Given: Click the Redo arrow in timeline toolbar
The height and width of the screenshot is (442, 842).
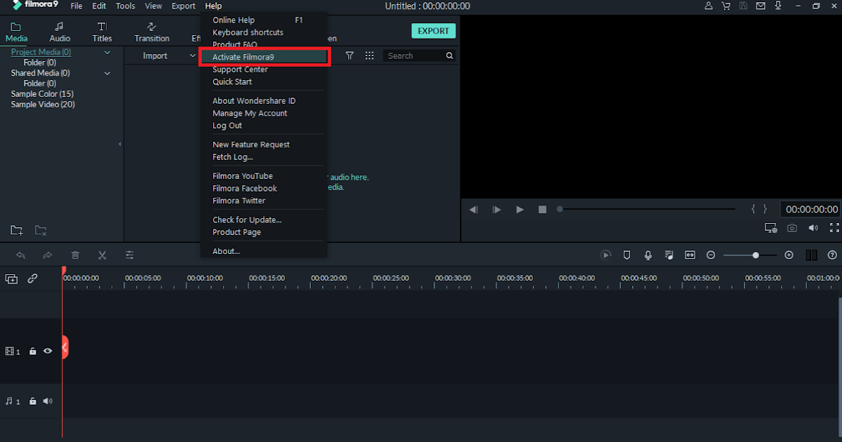Looking at the screenshot, I should (x=47, y=255).
